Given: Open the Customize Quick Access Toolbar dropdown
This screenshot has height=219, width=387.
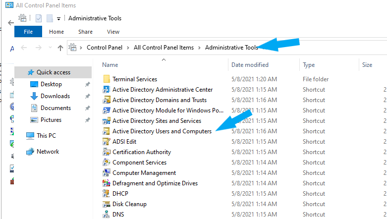Looking at the screenshot, I should (x=58, y=18).
